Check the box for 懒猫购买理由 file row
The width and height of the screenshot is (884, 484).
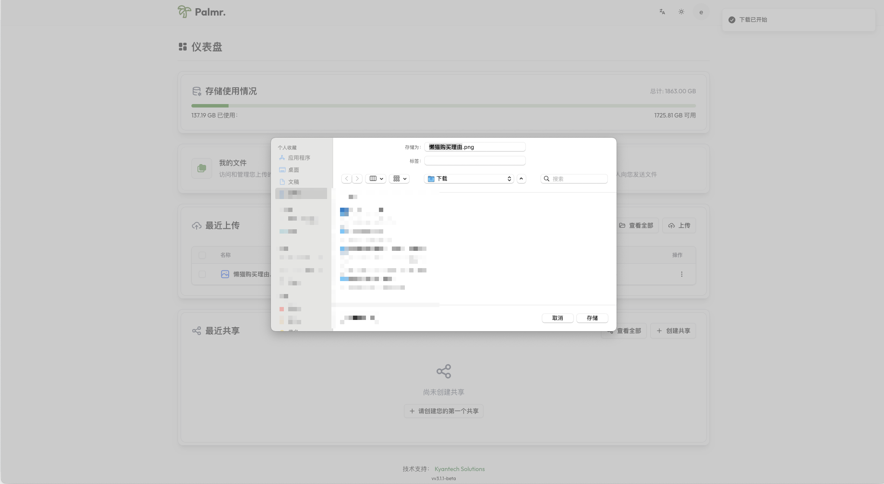[x=202, y=274]
